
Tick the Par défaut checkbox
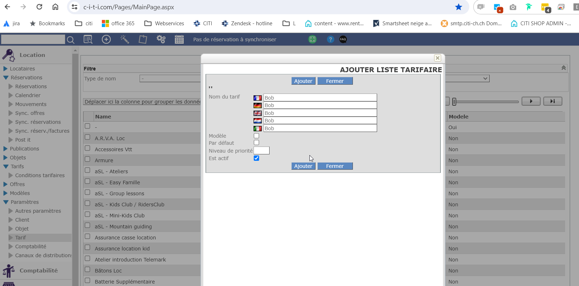(x=256, y=143)
